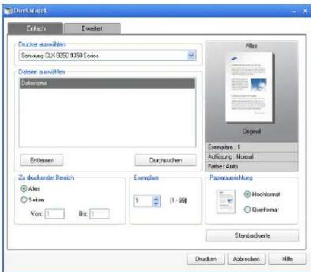The image size is (311, 272).
Task: Click the empty file list area
Action: click(x=107, y=117)
